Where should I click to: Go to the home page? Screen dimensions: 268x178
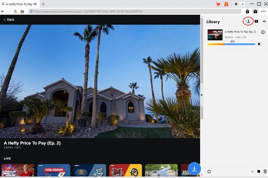pos(22,12)
